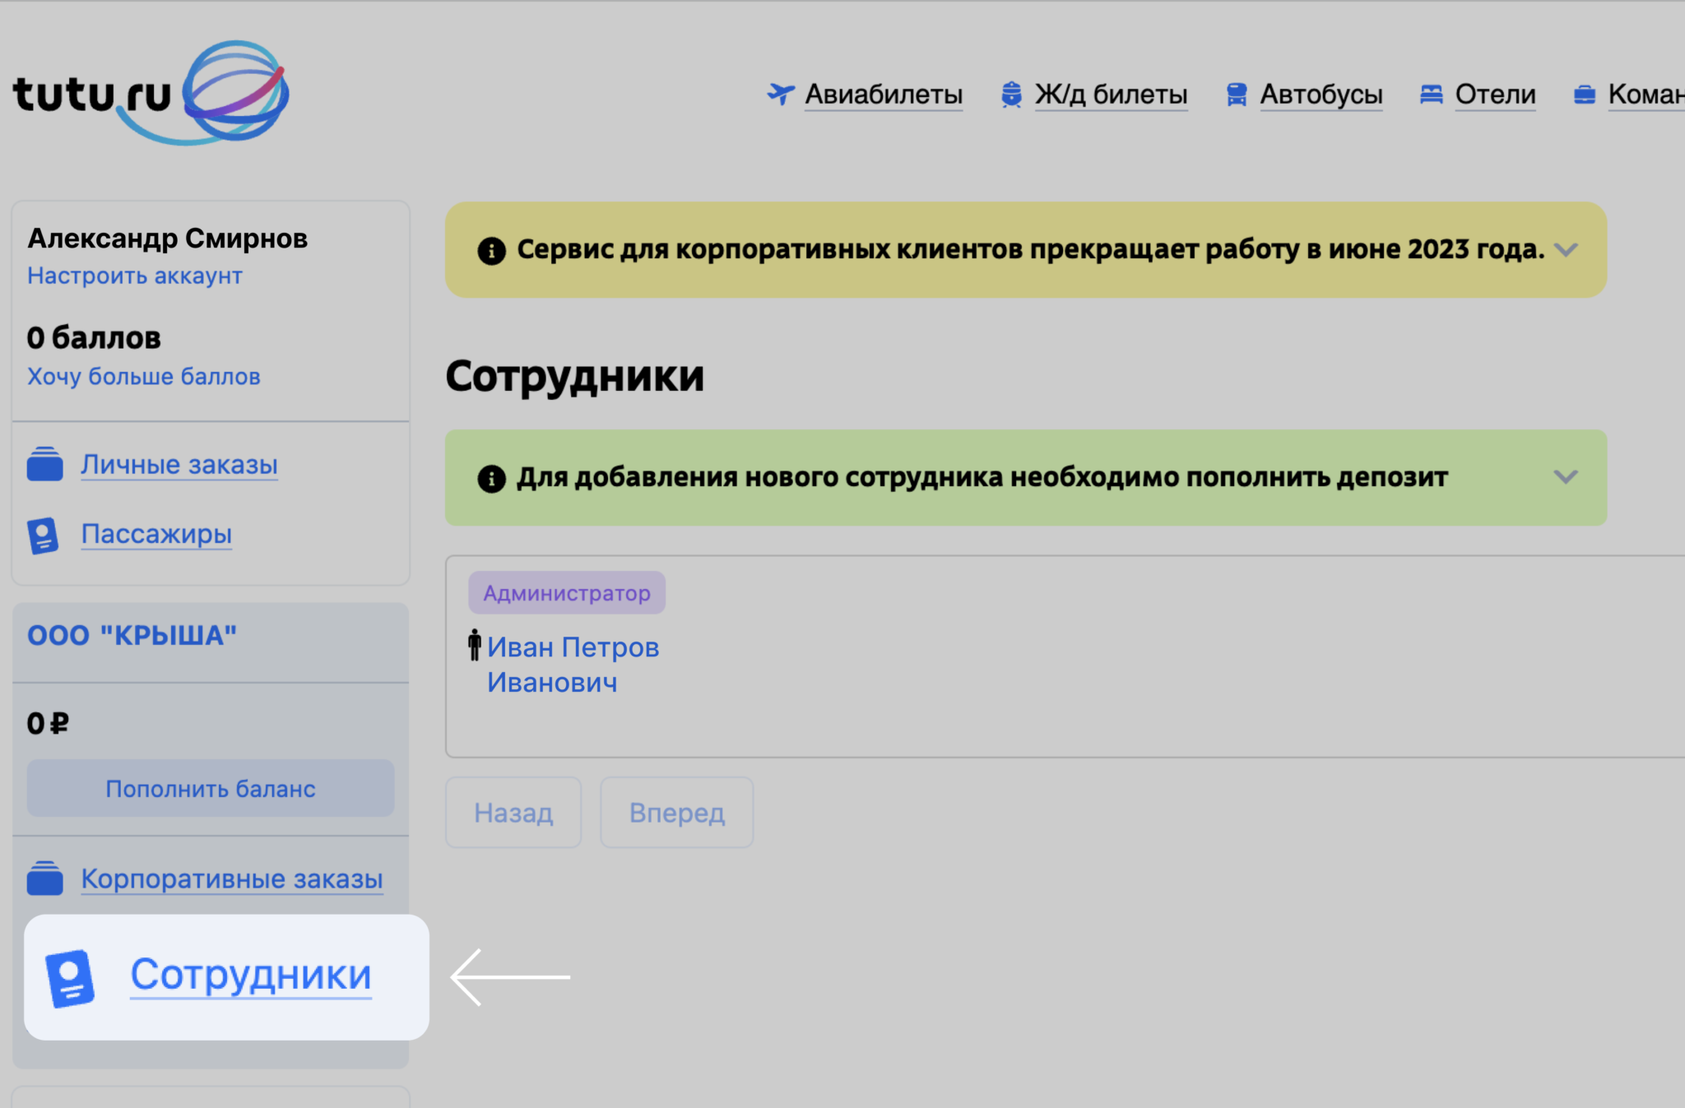1685x1108 pixels.
Task: Expand the yellow service shutdown notice chevron
Action: (1566, 249)
